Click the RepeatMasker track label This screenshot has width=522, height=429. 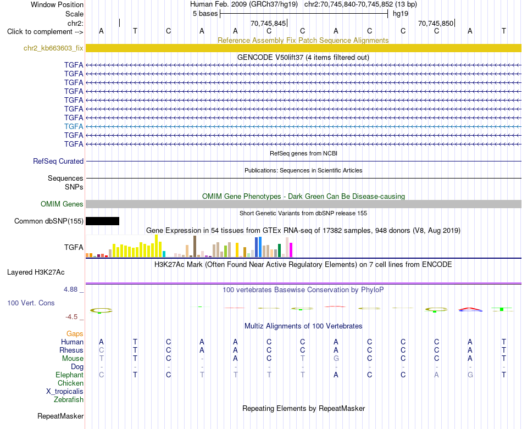coord(60,416)
